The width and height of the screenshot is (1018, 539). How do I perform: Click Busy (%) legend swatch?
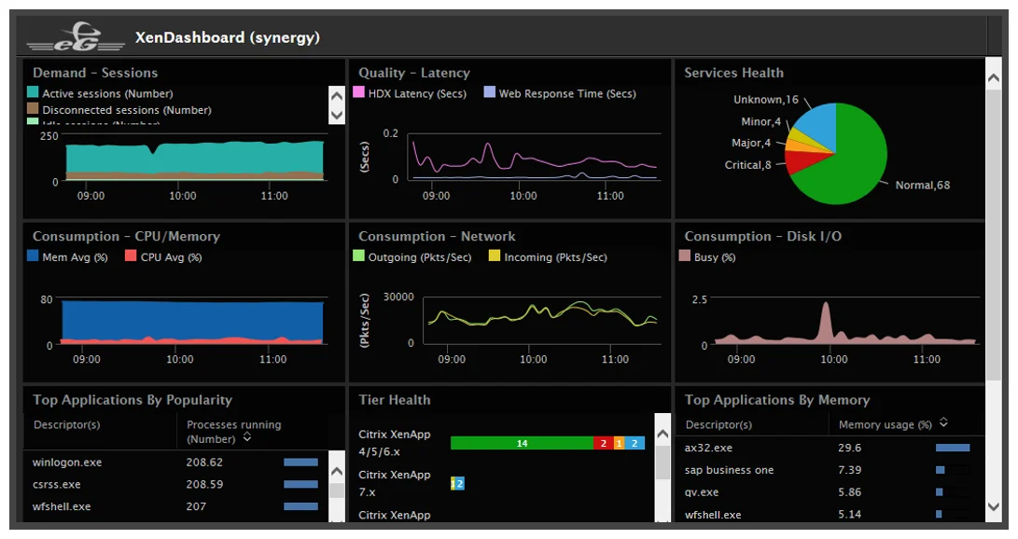pos(684,256)
